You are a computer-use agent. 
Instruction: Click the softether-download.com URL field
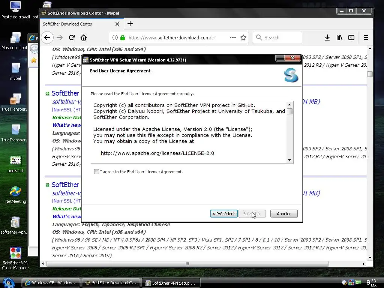(172, 37)
